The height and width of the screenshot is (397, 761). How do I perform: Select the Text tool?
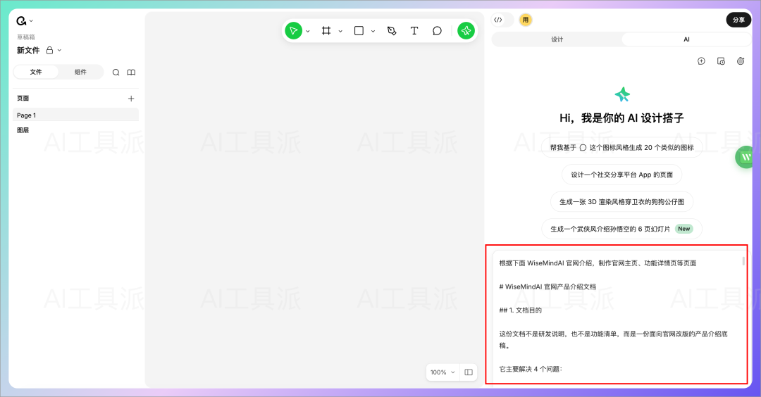tap(414, 31)
